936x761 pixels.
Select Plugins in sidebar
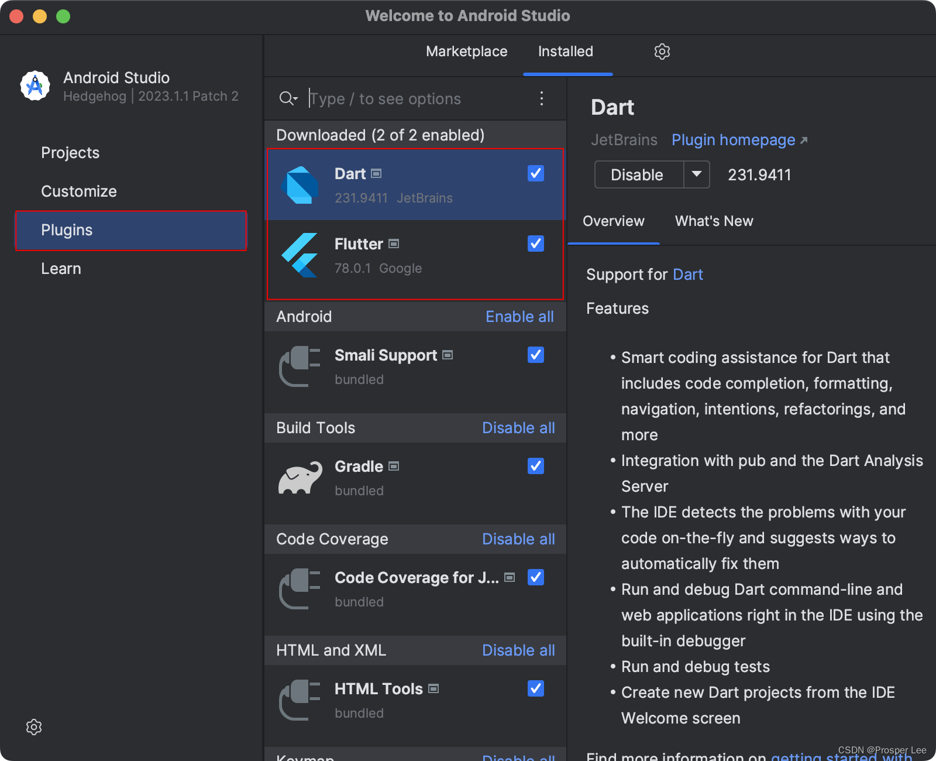point(131,230)
